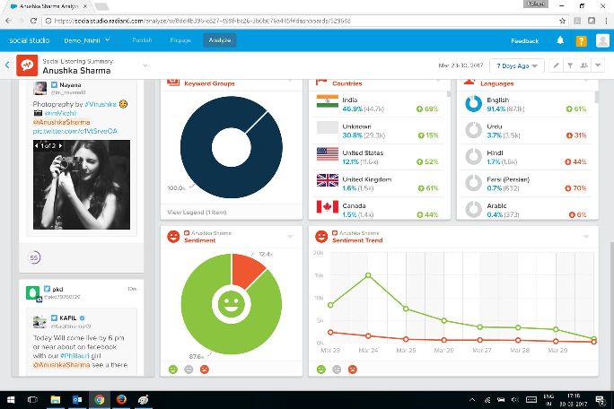The image size is (614, 409).
Task: Open the Demo_Nikhil workspace dropdown
Action: (87, 40)
